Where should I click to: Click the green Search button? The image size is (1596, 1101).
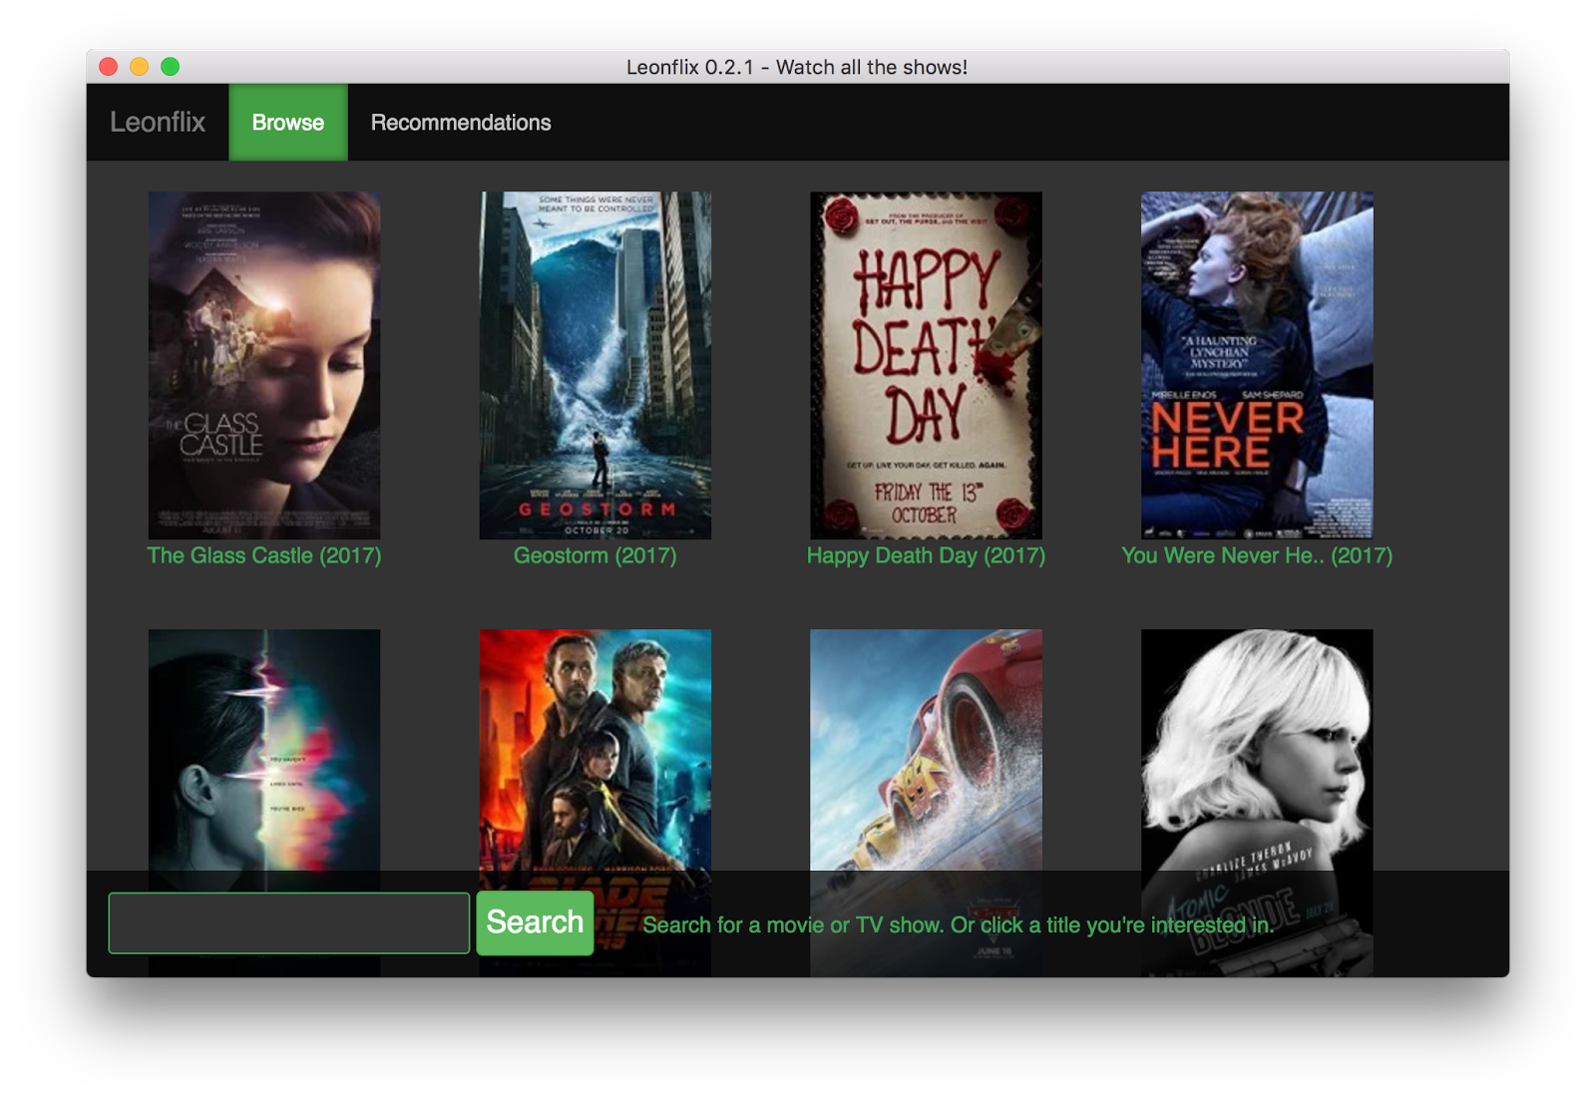535,923
